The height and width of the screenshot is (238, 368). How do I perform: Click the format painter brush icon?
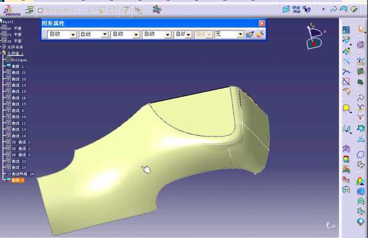pyautogui.click(x=250, y=34)
